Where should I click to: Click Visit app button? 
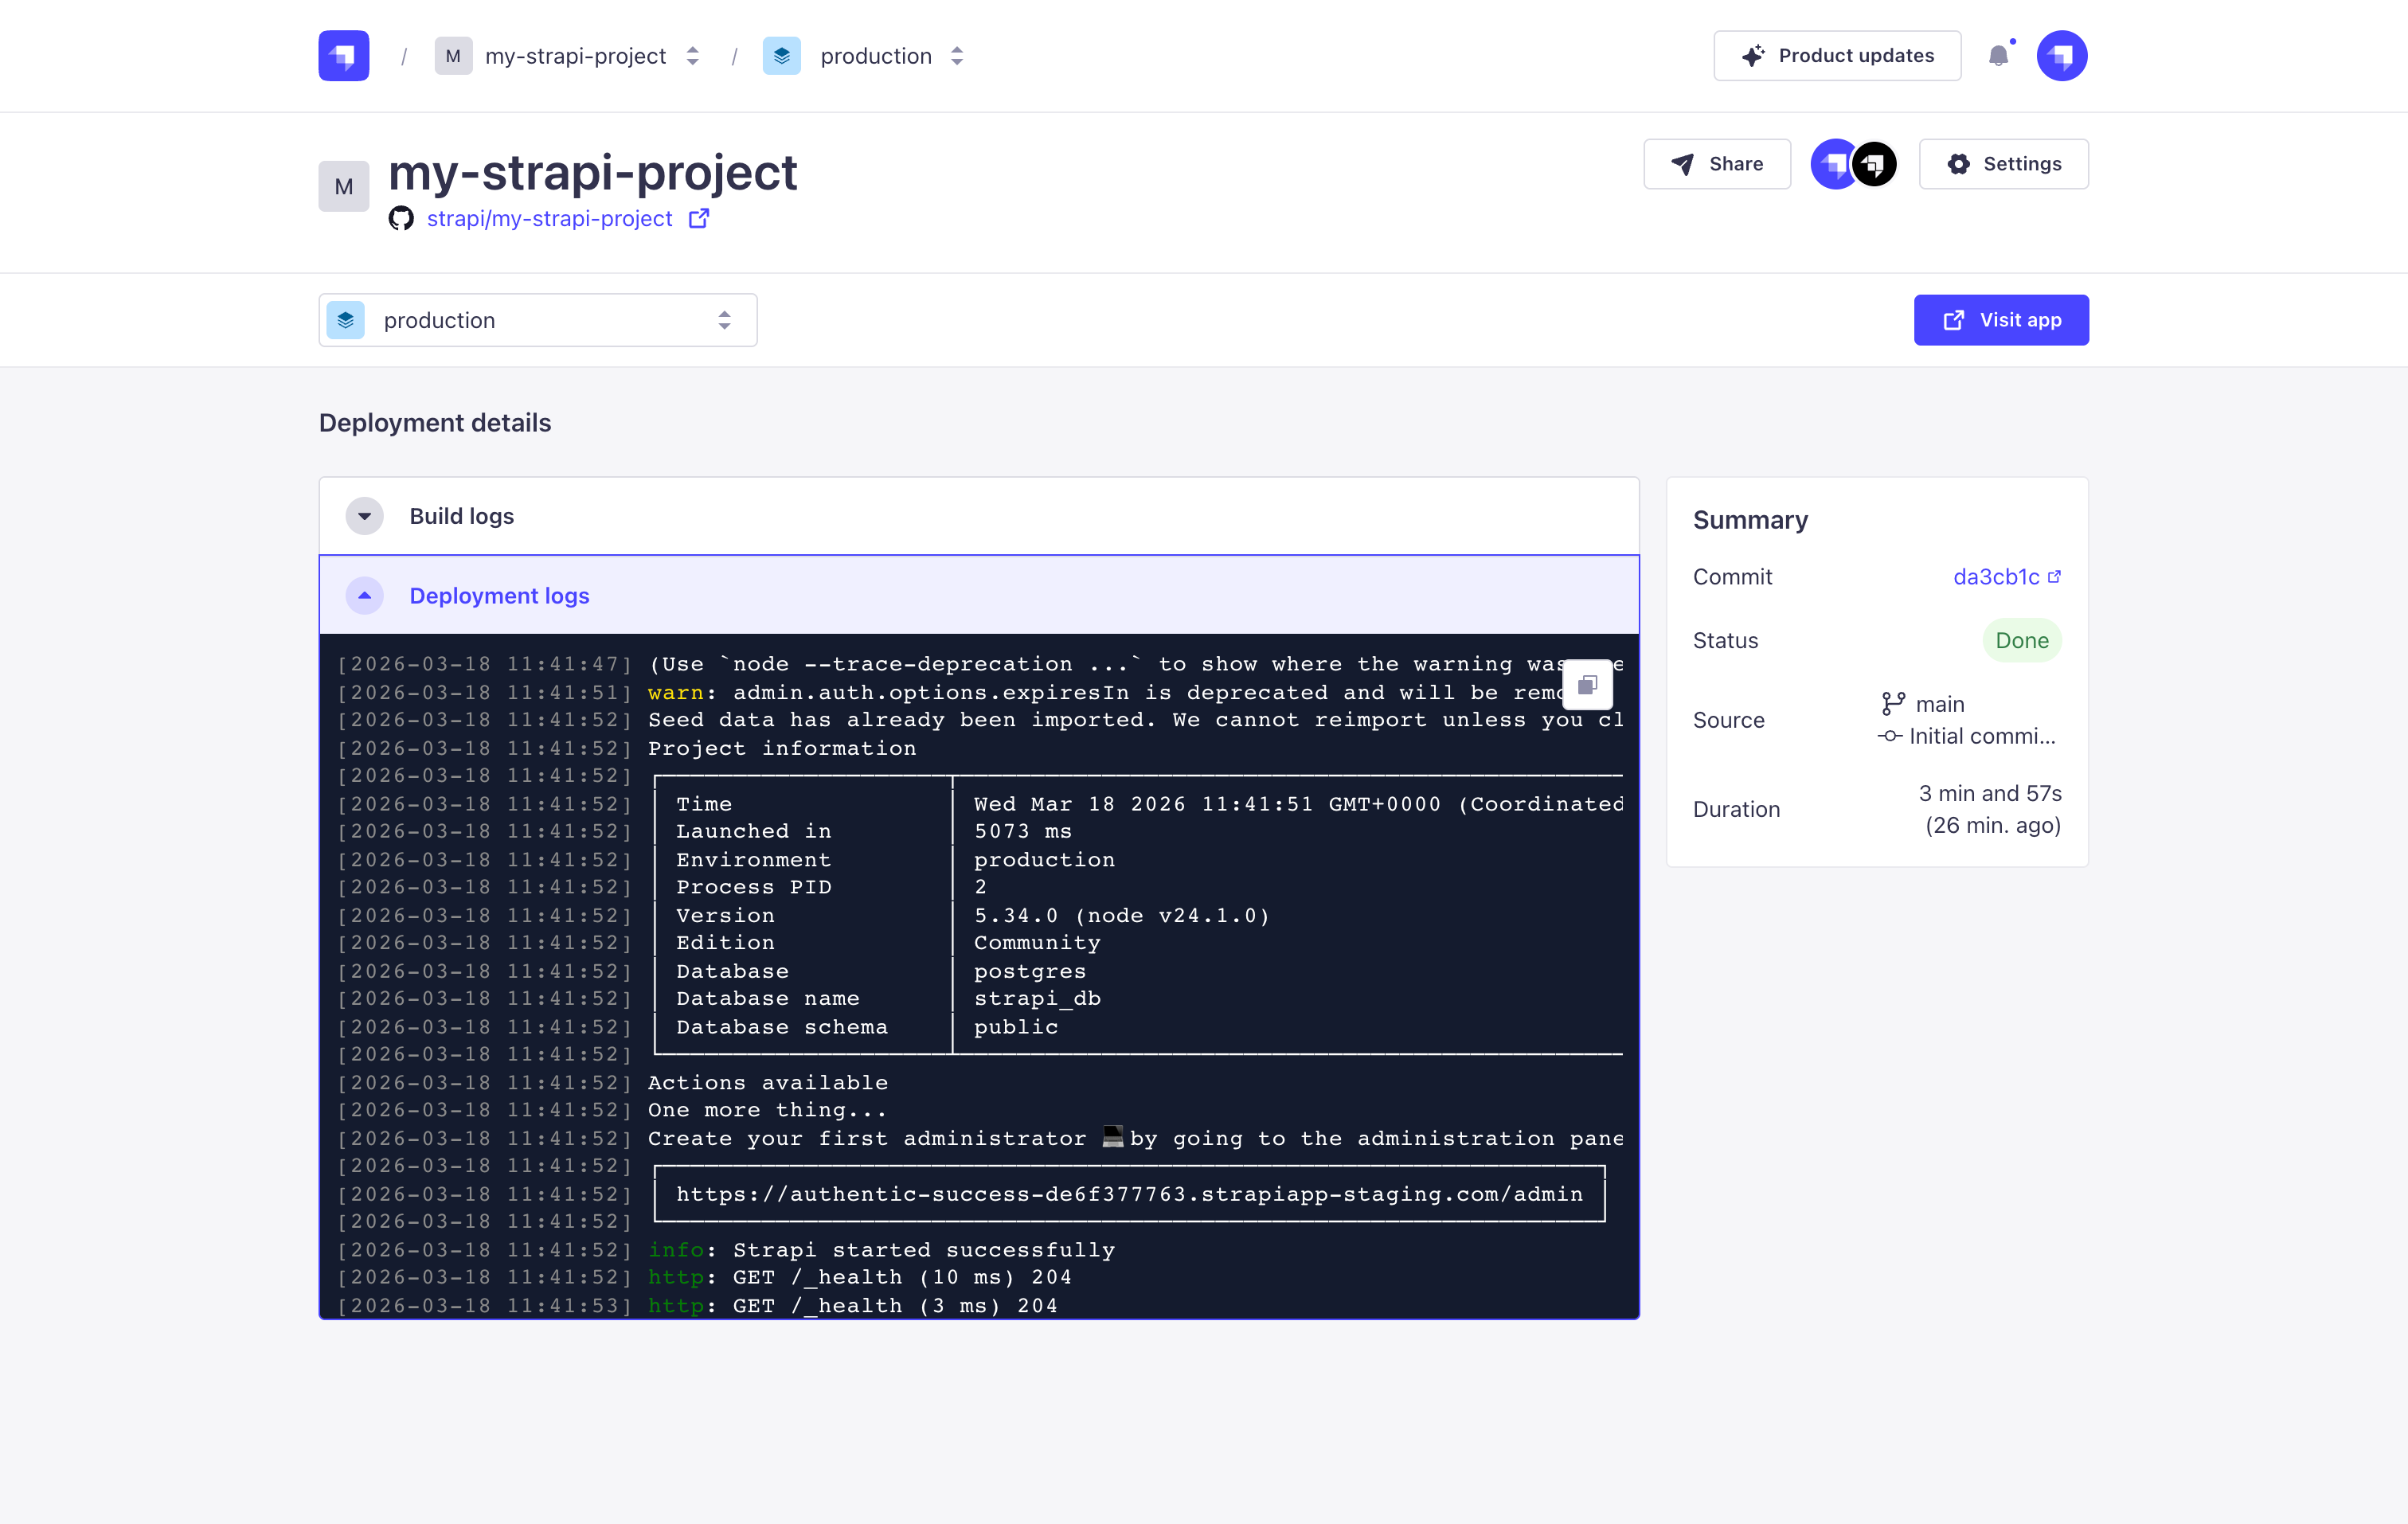click(x=2000, y=320)
